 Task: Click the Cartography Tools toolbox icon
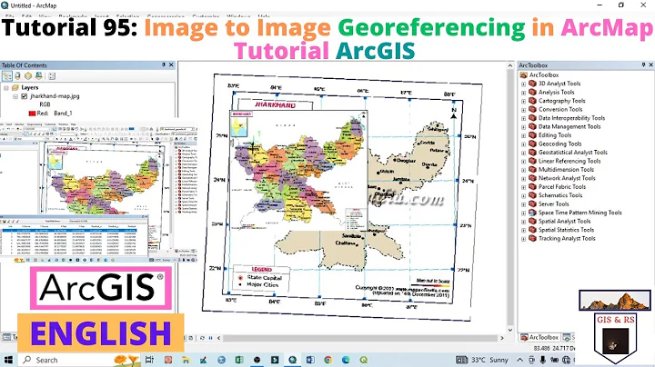[532, 101]
